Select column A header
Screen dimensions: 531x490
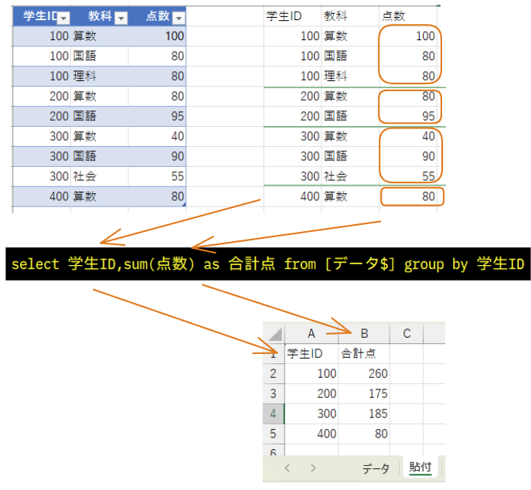(x=311, y=334)
